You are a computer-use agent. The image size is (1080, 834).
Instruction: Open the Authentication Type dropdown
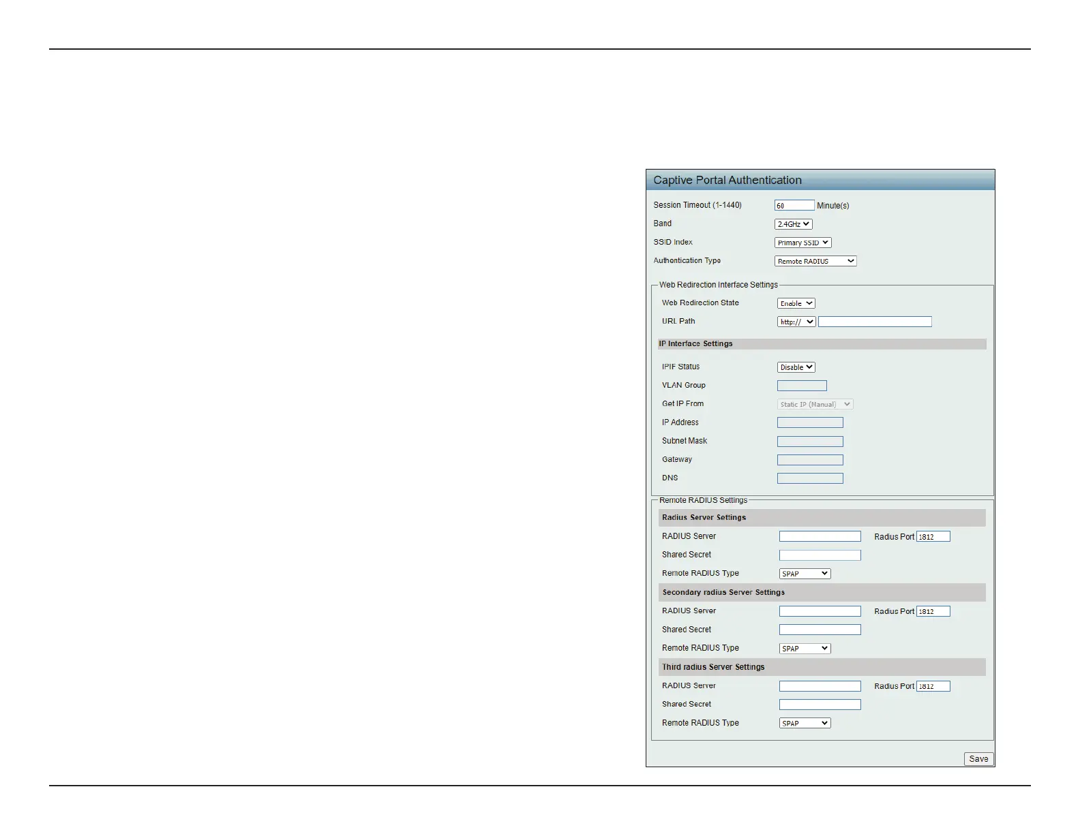(x=815, y=261)
